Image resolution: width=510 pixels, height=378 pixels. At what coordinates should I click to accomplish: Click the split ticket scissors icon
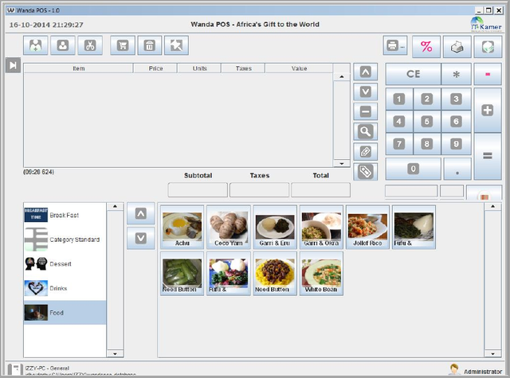(x=89, y=45)
